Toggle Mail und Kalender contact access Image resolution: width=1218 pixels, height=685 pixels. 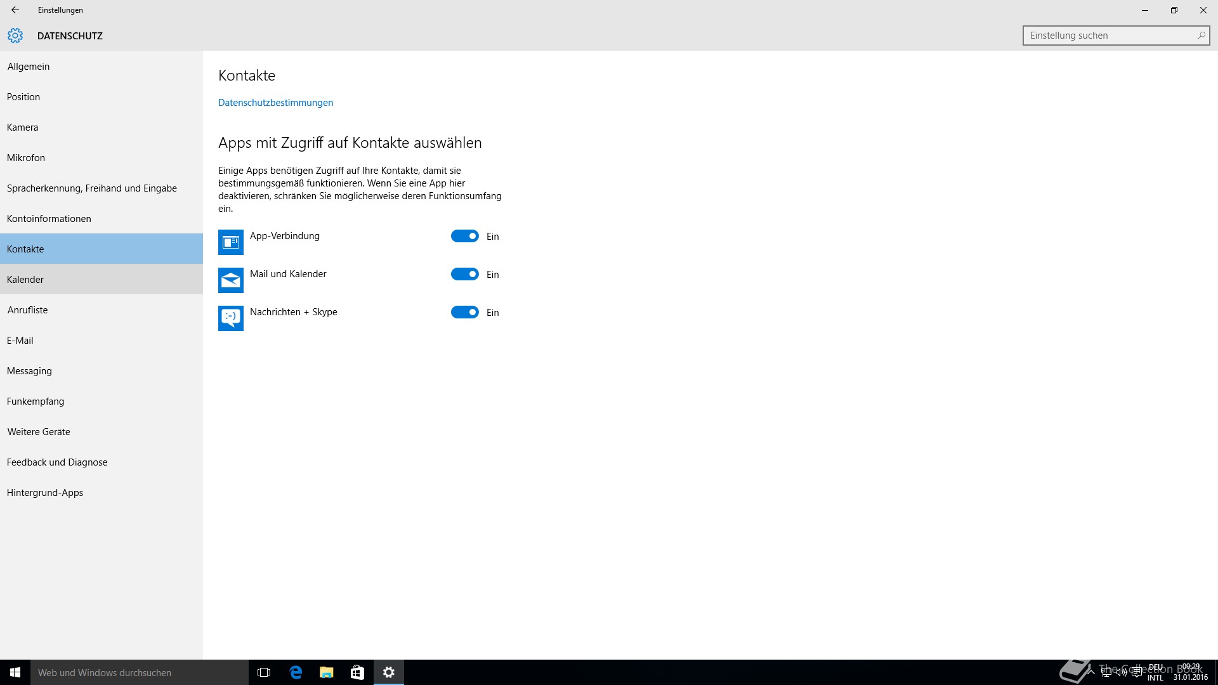pyautogui.click(x=465, y=274)
